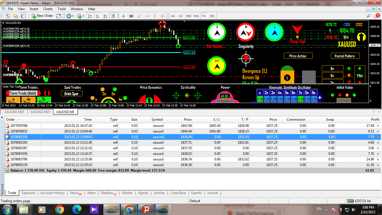Select the text label 'A' tool
Viewport: 382px width, 215px height.
pyautogui.click(x=123, y=16)
